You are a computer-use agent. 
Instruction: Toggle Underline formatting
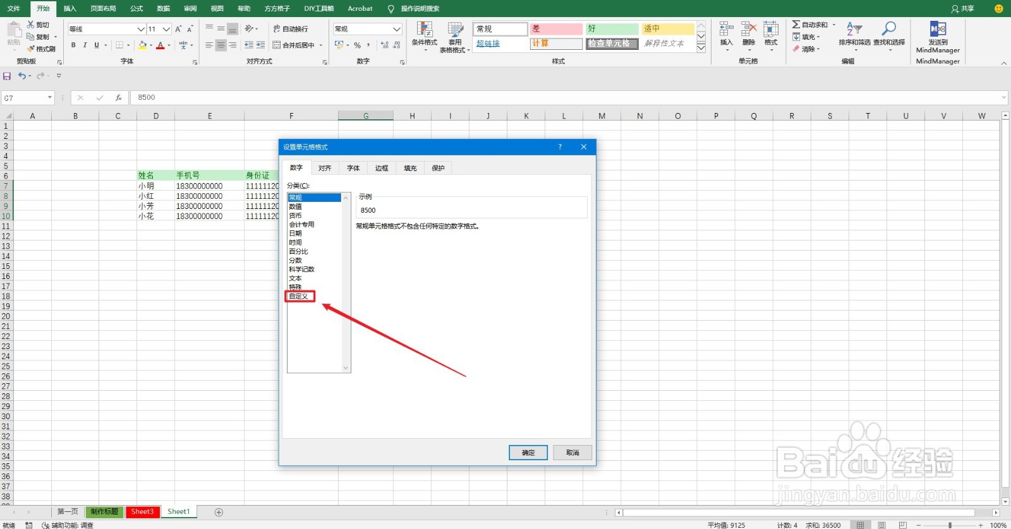[x=97, y=45]
